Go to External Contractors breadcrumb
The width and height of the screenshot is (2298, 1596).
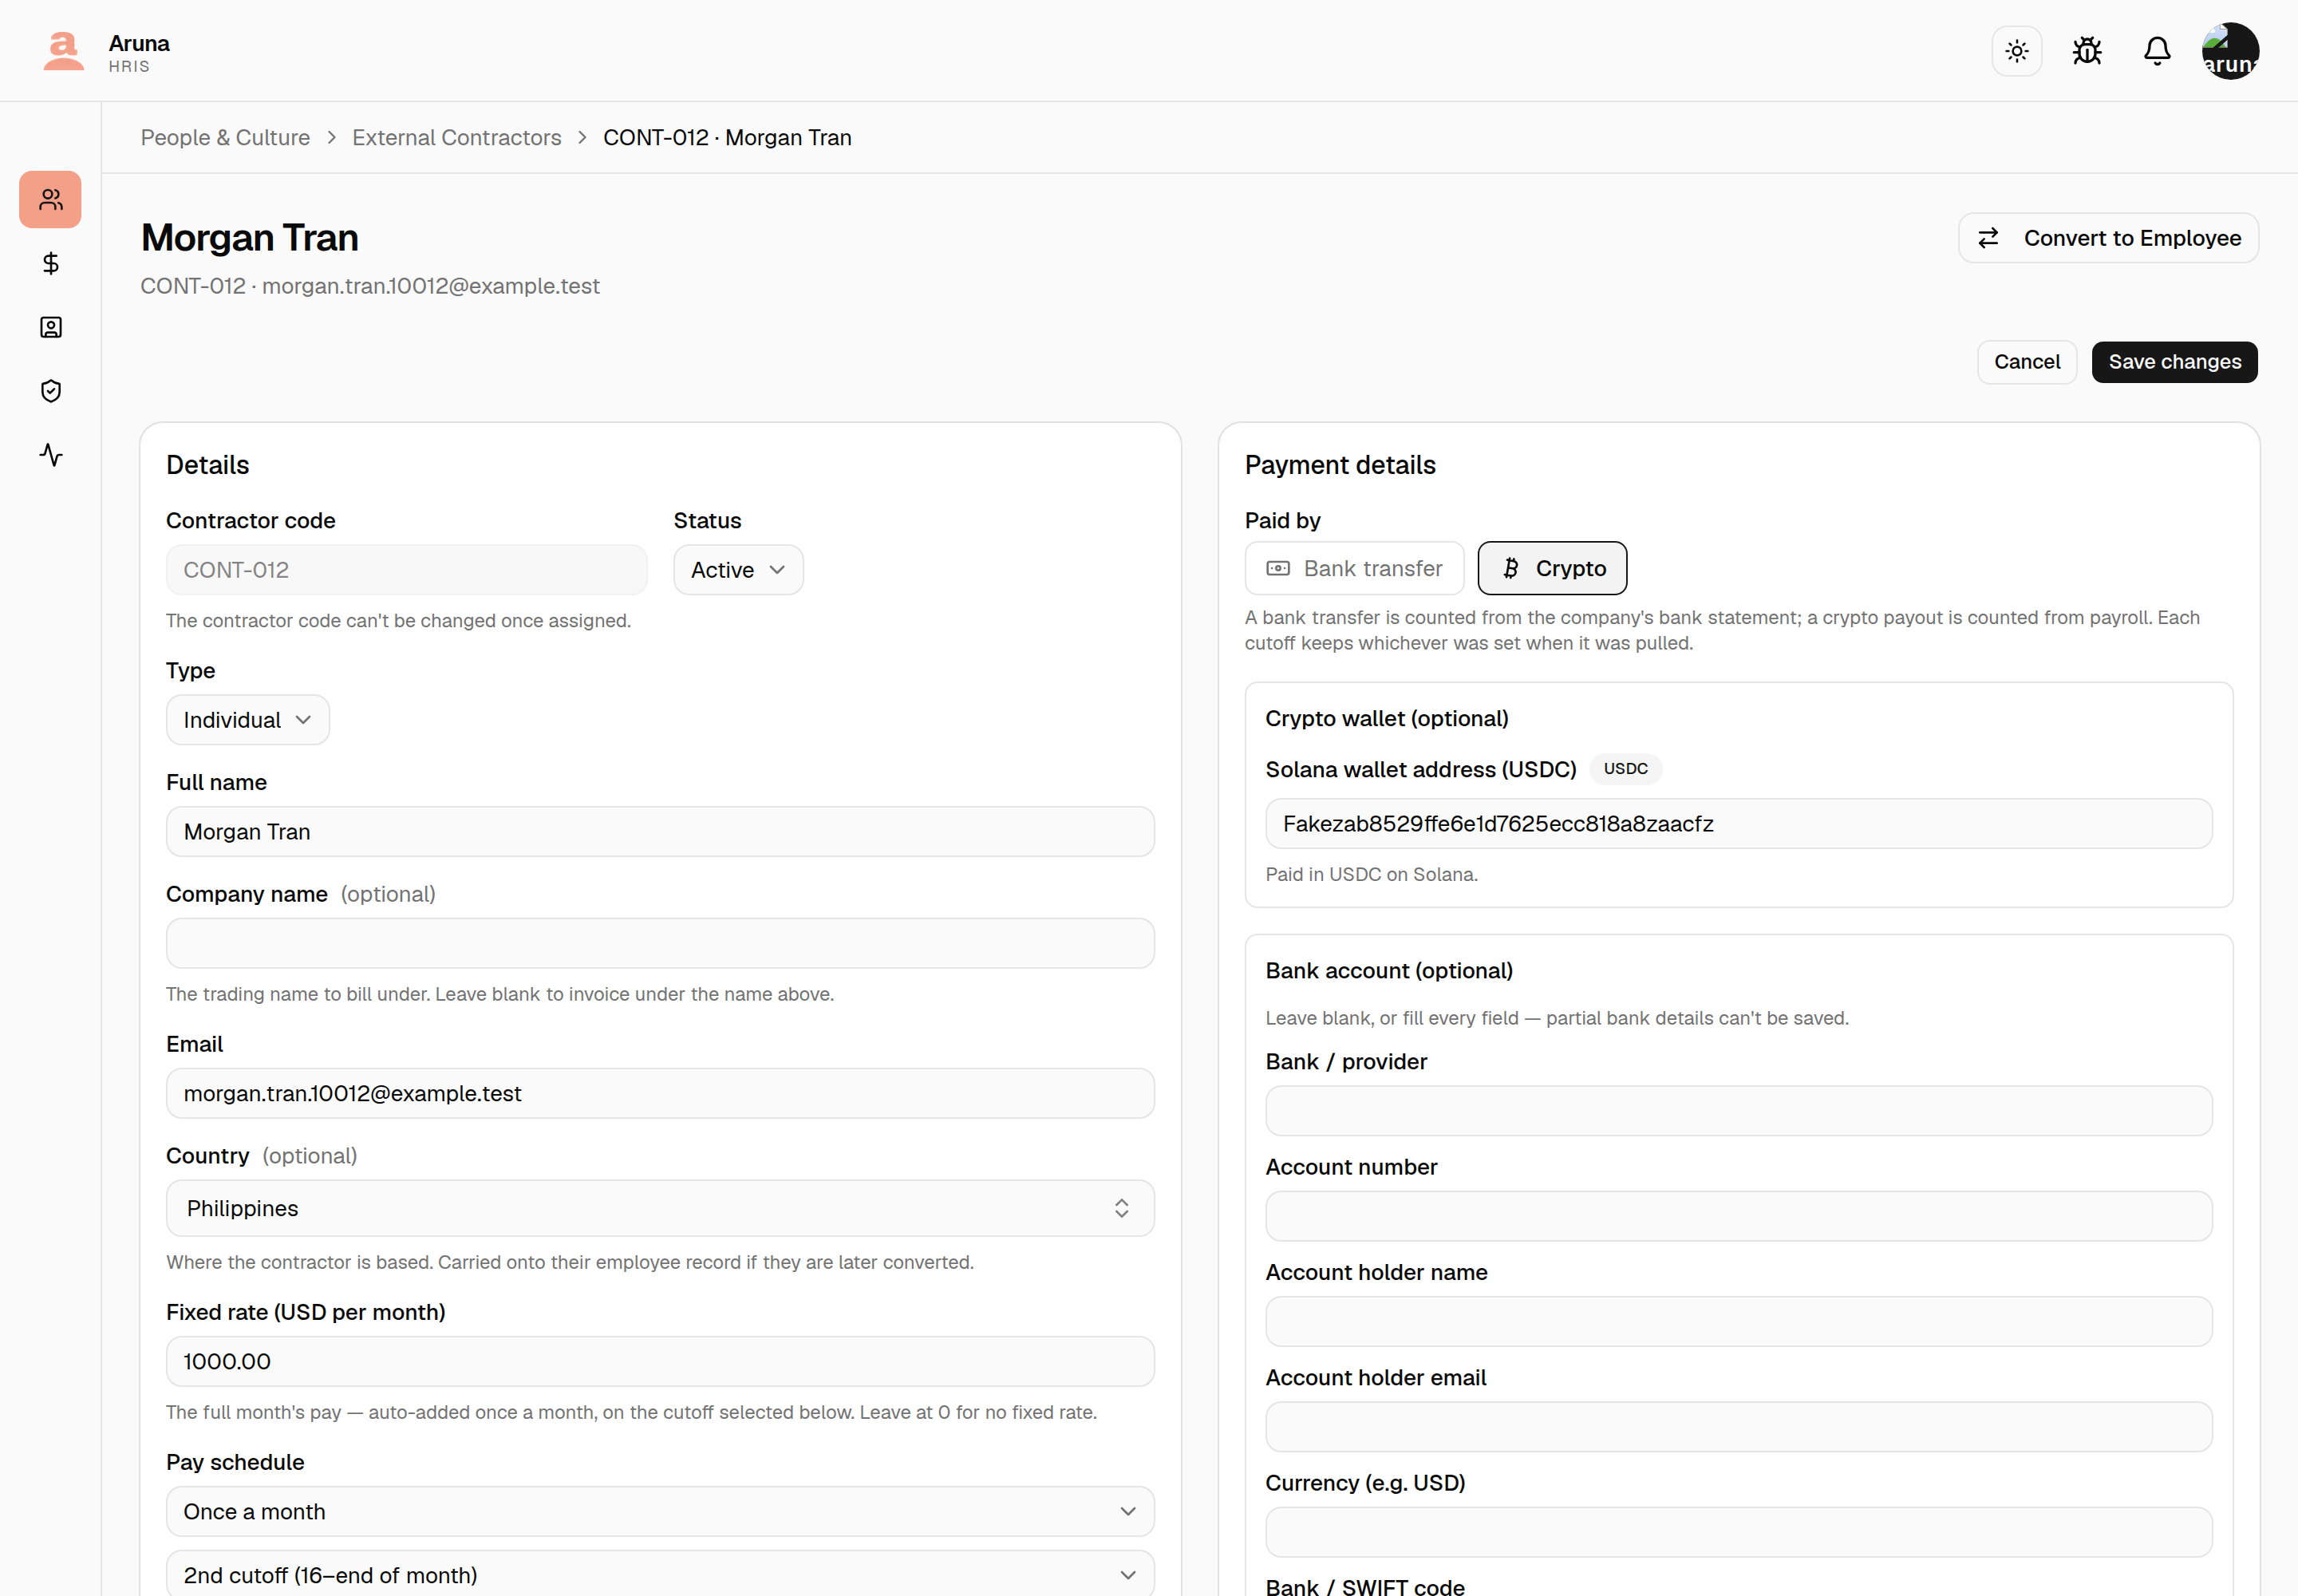click(456, 138)
